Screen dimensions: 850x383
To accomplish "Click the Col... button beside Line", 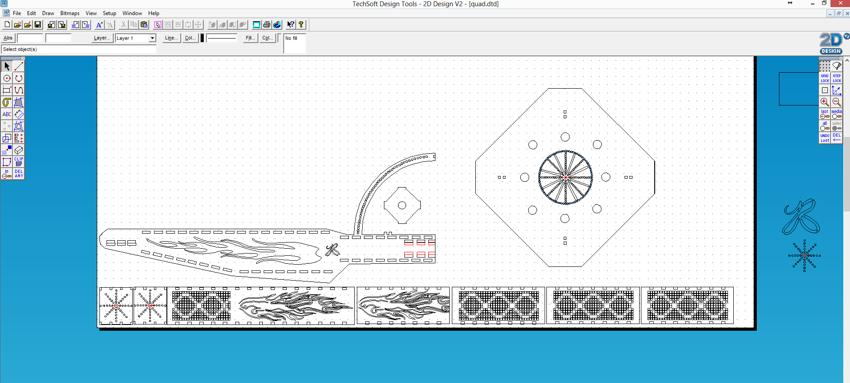I will [190, 38].
